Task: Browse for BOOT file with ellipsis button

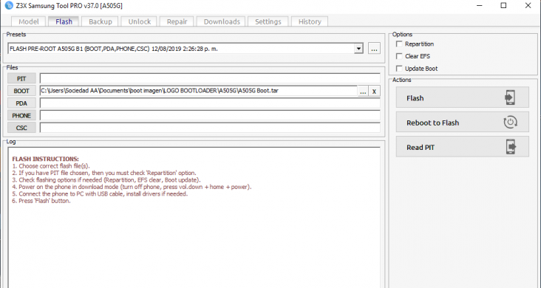Action: pos(363,92)
